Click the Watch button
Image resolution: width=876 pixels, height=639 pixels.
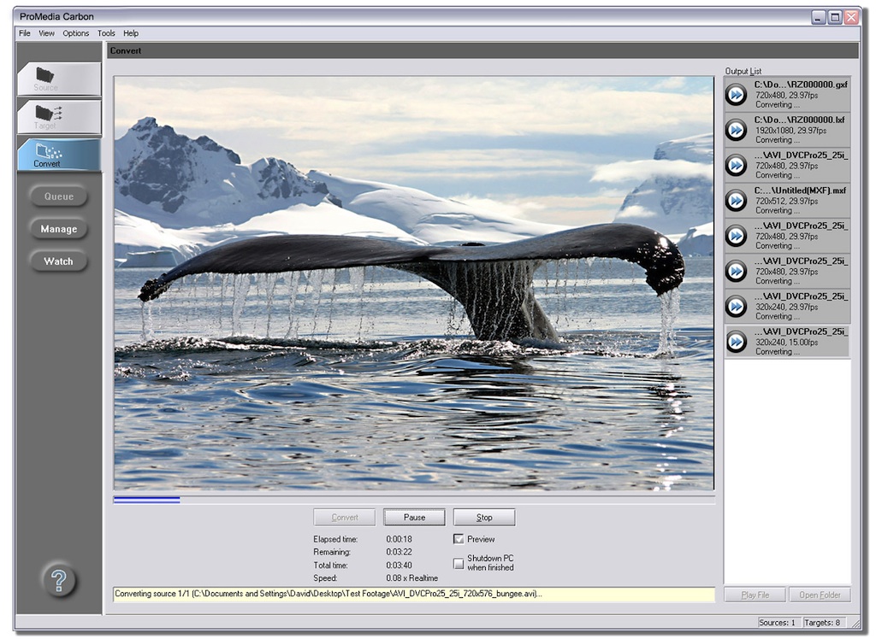click(x=59, y=261)
